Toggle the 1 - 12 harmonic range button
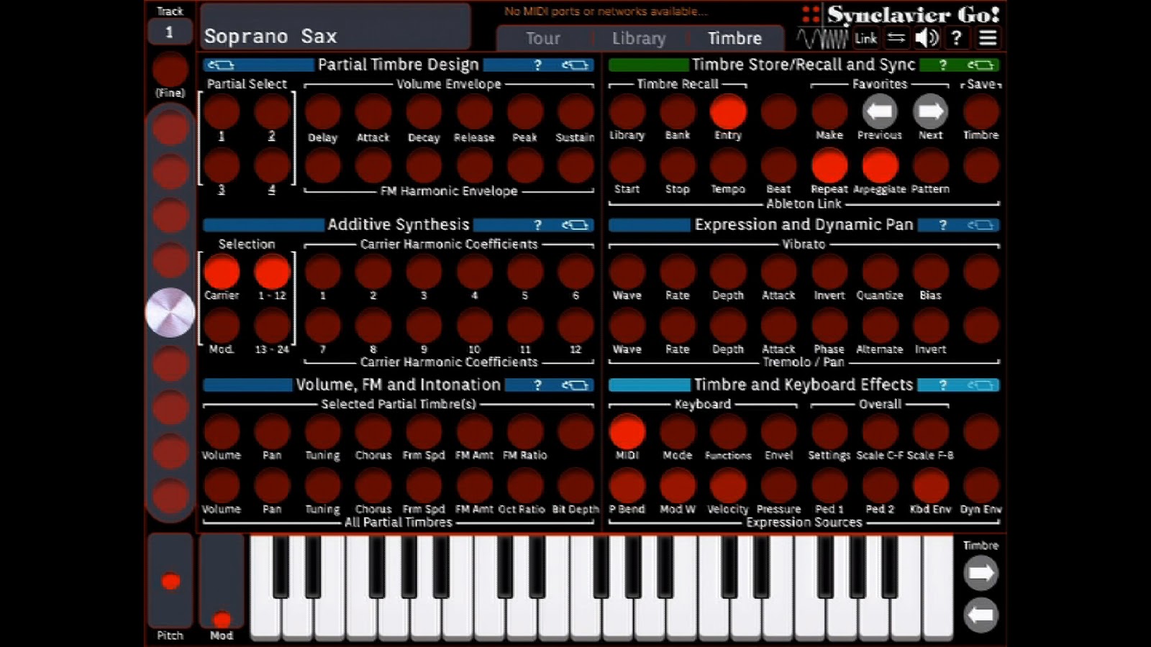The image size is (1151, 647). 272,272
